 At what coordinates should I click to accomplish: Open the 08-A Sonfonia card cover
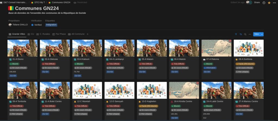248,48
